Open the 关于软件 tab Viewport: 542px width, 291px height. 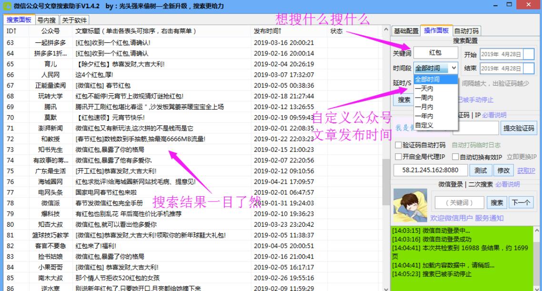click(x=74, y=20)
